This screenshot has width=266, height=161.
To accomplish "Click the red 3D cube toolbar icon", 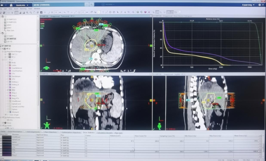I will (x=145, y=12).
